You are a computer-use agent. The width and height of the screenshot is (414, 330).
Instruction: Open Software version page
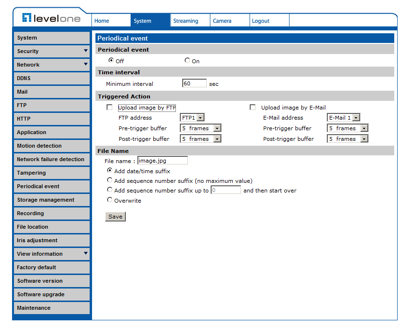point(52,281)
